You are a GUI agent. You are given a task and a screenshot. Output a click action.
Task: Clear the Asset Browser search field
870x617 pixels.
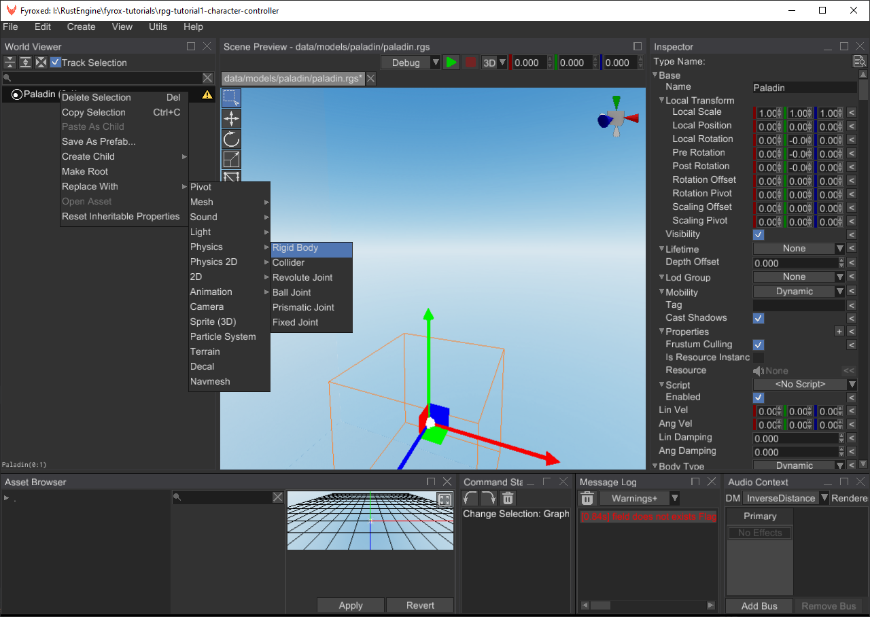coord(278,497)
